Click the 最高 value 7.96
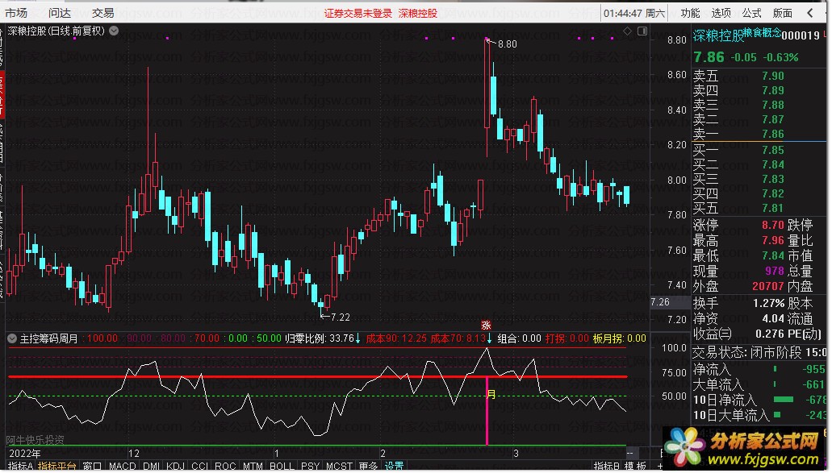 click(773, 240)
